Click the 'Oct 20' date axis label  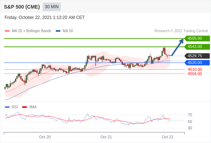pyautogui.click(x=45, y=137)
